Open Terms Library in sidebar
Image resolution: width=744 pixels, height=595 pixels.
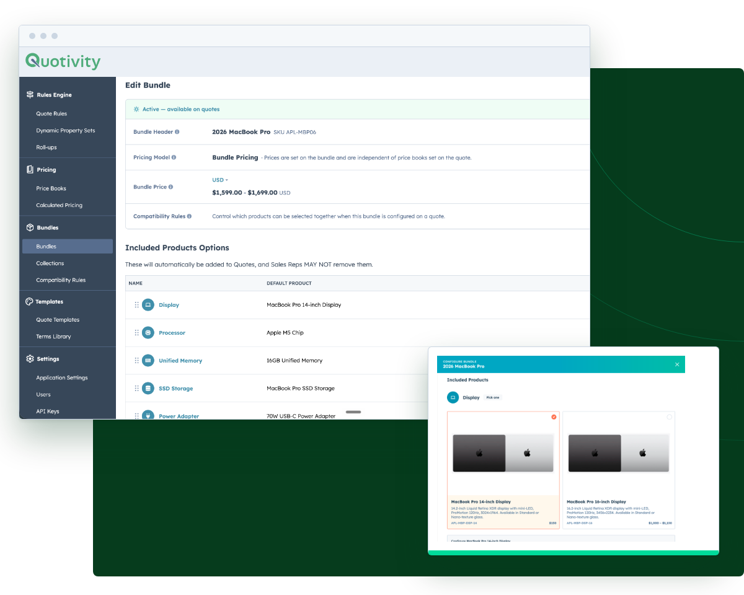click(53, 337)
